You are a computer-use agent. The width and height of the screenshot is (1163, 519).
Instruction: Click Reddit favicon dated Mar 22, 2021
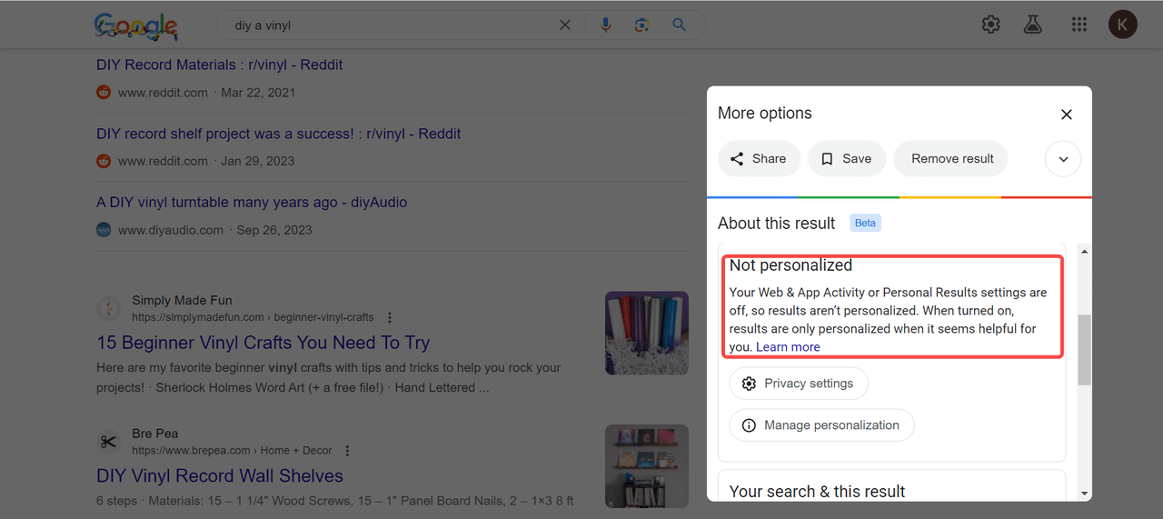[x=104, y=92]
